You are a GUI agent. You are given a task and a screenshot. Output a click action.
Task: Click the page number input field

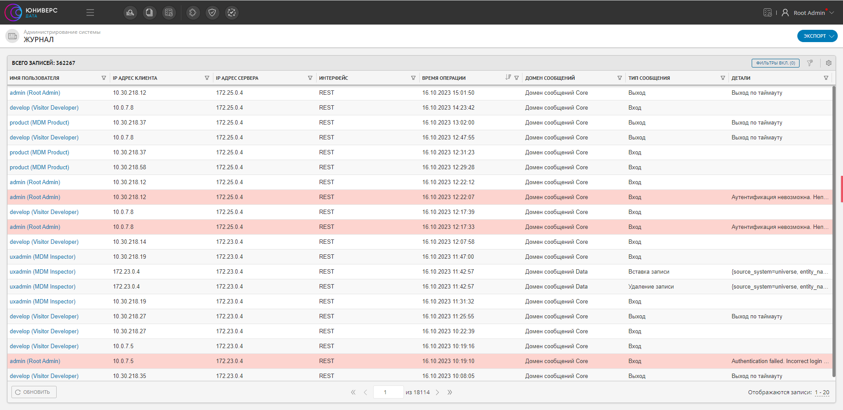pyautogui.click(x=388, y=392)
